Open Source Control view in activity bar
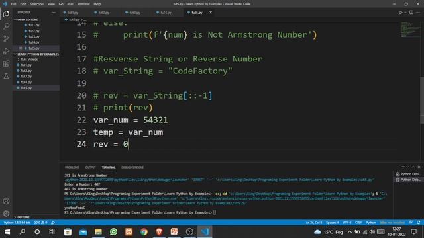Screen dimensions: 424x238 [x=6, y=38]
